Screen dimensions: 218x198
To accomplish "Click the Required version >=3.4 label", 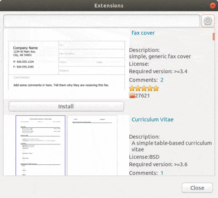I will click(x=158, y=71).
